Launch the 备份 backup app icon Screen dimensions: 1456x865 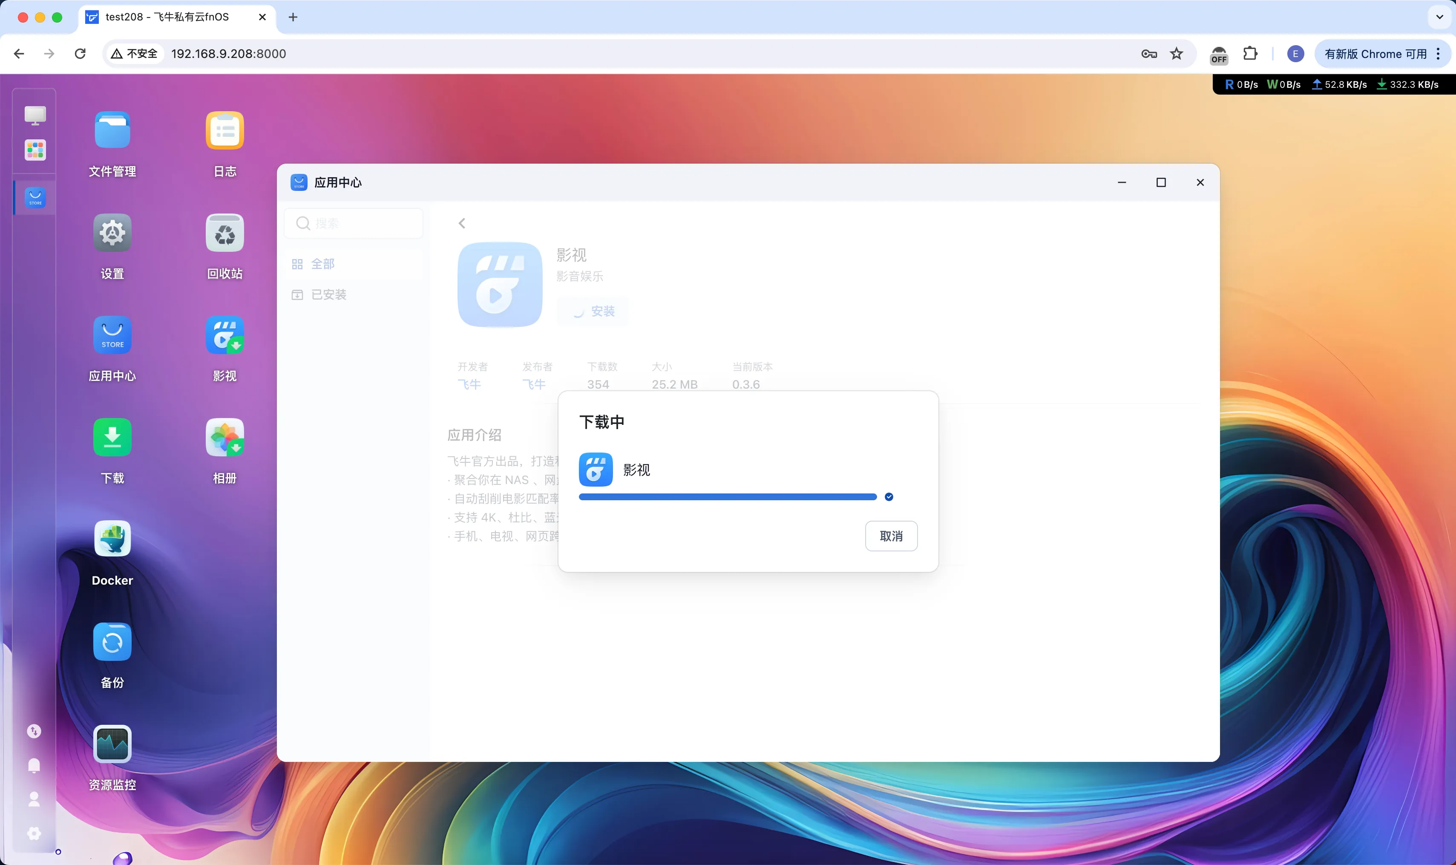pos(112,641)
